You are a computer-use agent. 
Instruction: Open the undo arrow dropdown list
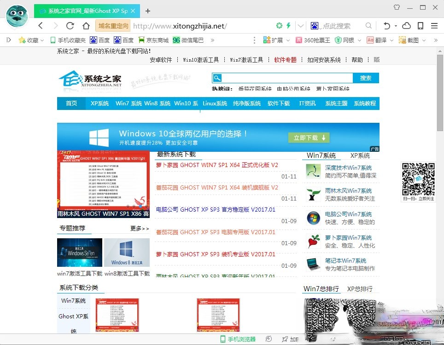coord(396,26)
